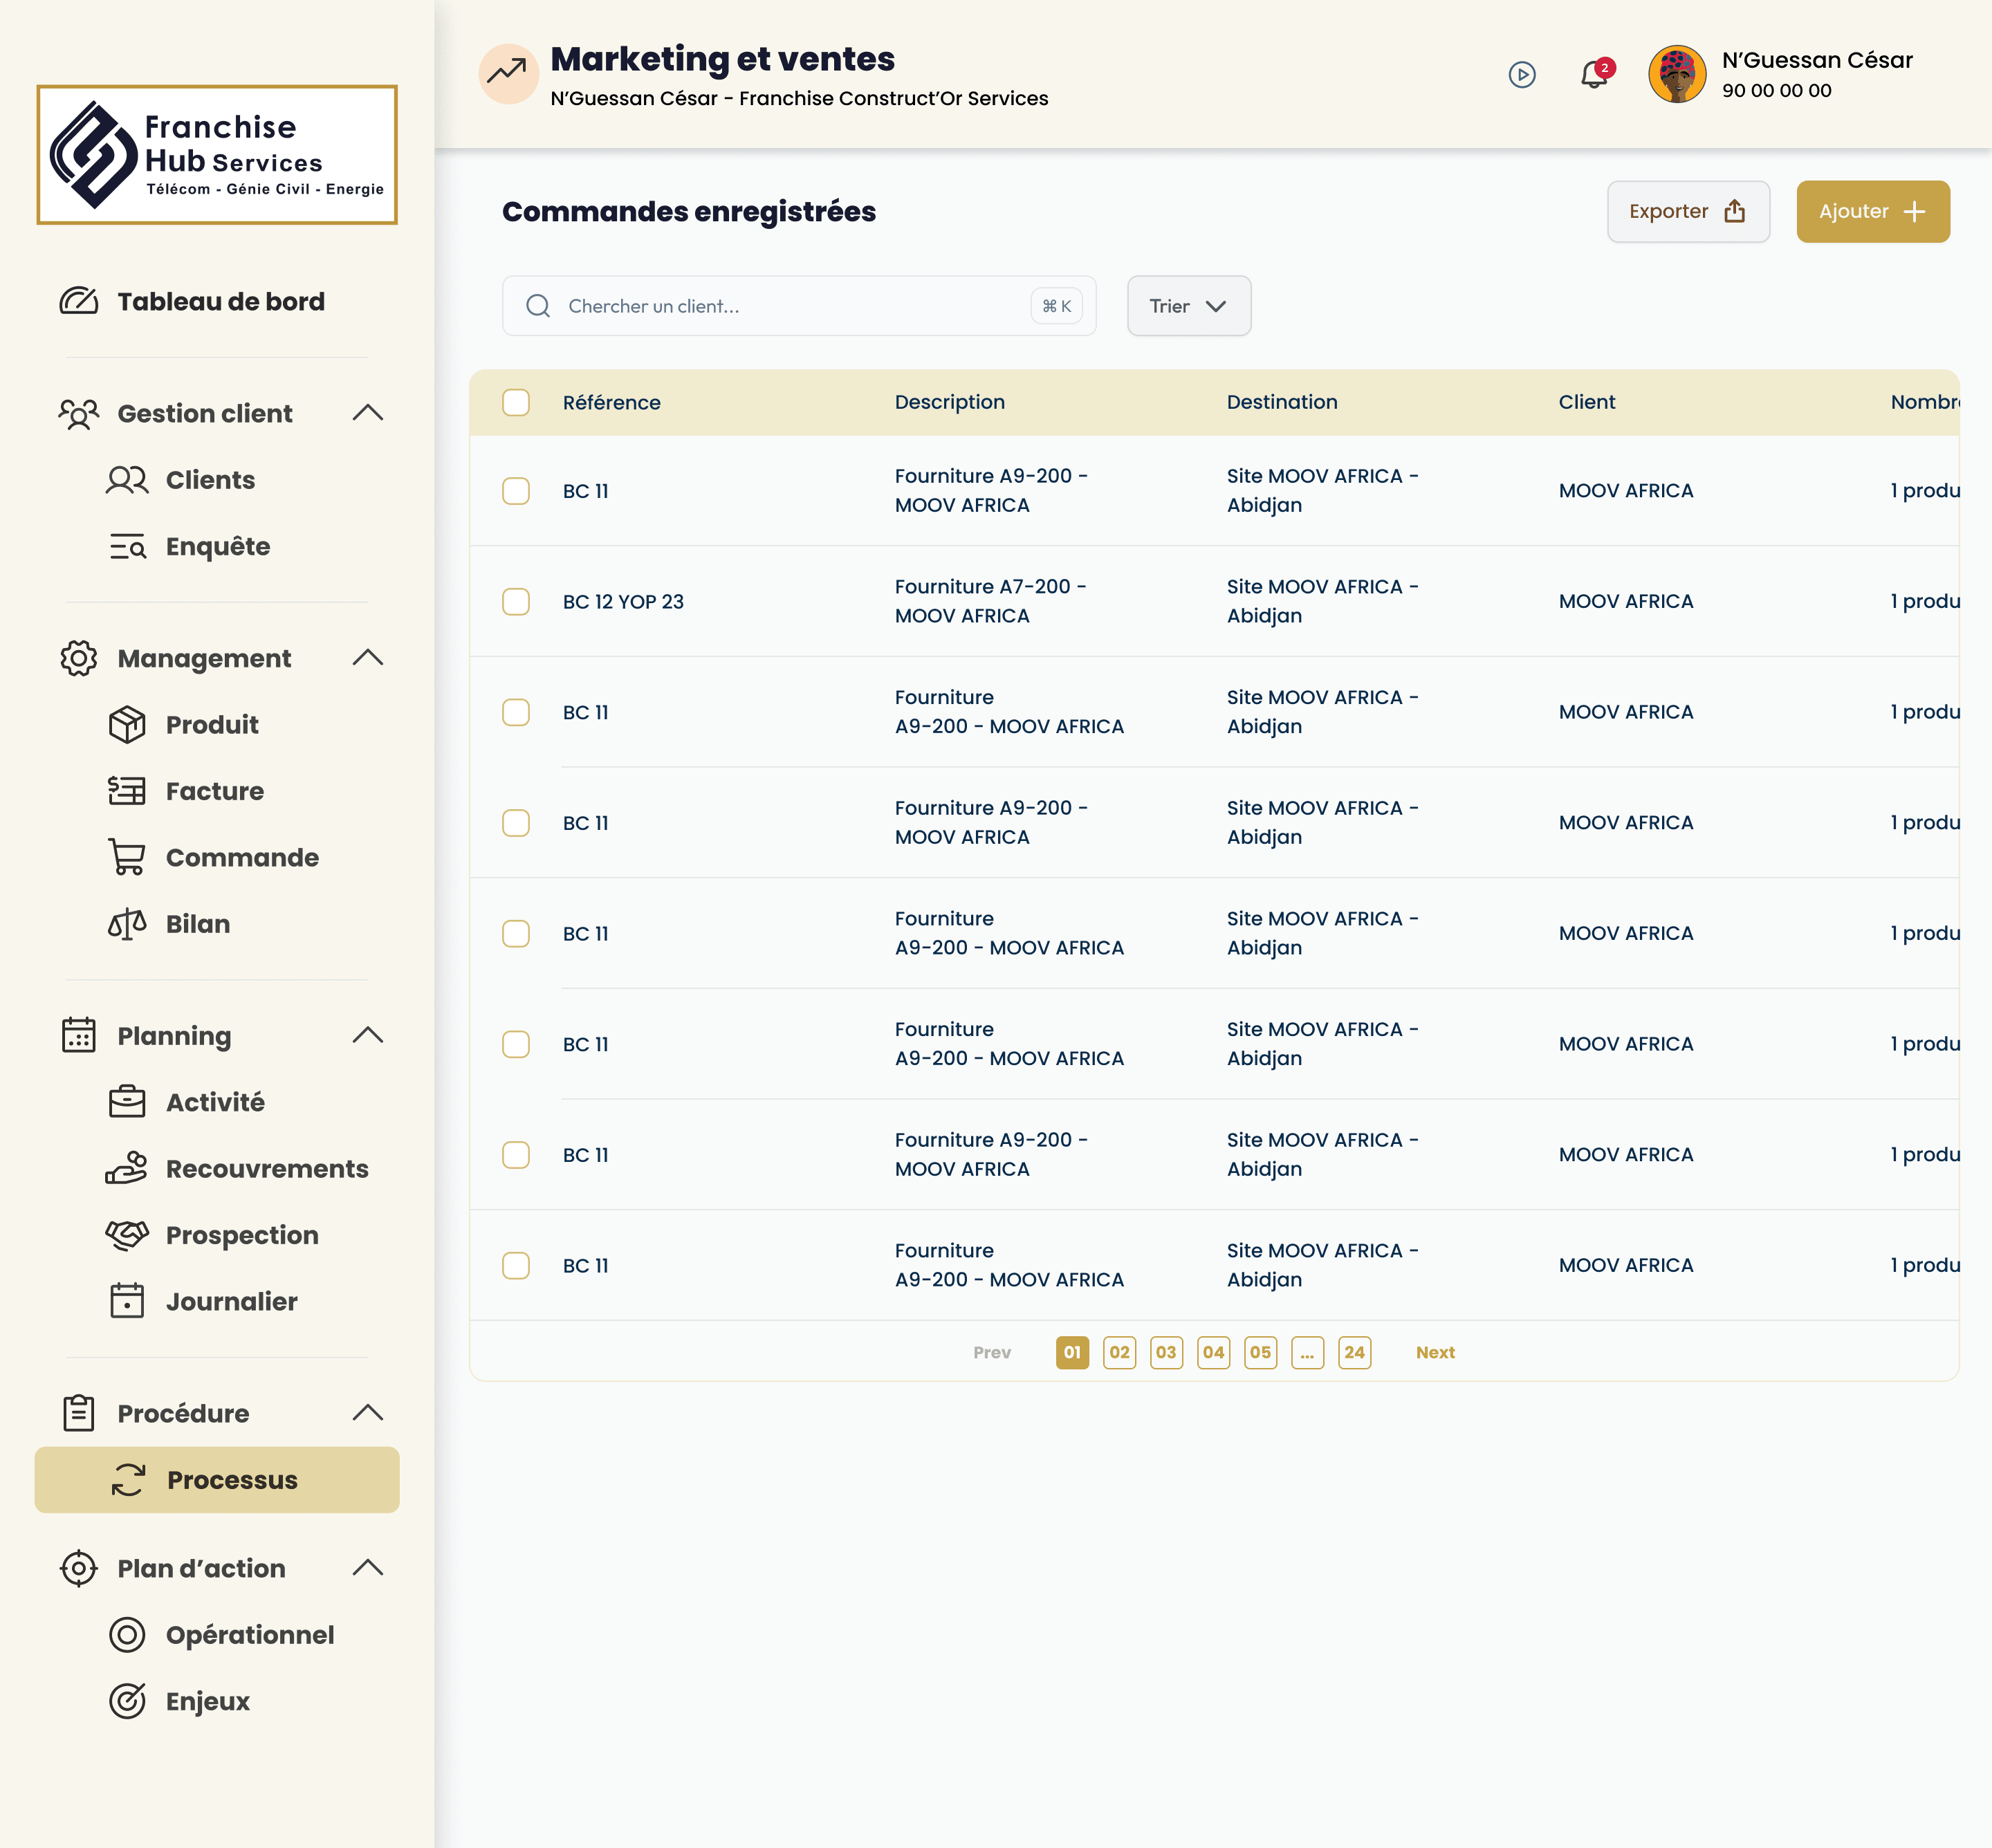Go to page 03 in pagination
Viewport: 1992px width, 1848px height.
[x=1166, y=1352]
